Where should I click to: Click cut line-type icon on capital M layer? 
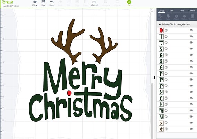tap(166, 117)
